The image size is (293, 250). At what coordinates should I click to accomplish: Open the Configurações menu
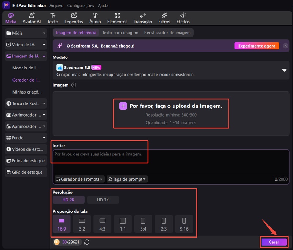click(81, 5)
